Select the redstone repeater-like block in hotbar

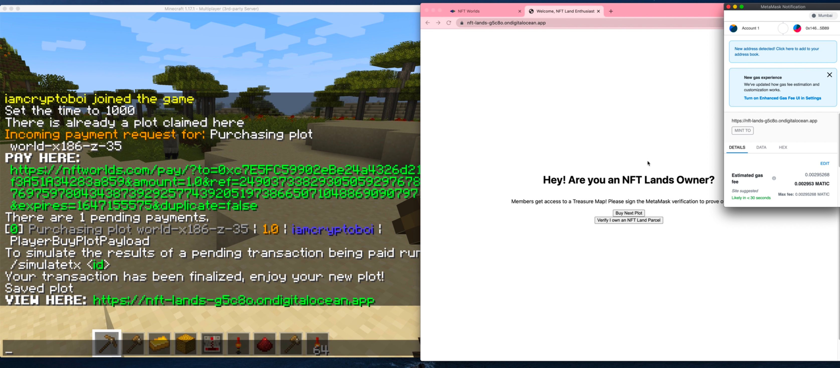coord(212,343)
